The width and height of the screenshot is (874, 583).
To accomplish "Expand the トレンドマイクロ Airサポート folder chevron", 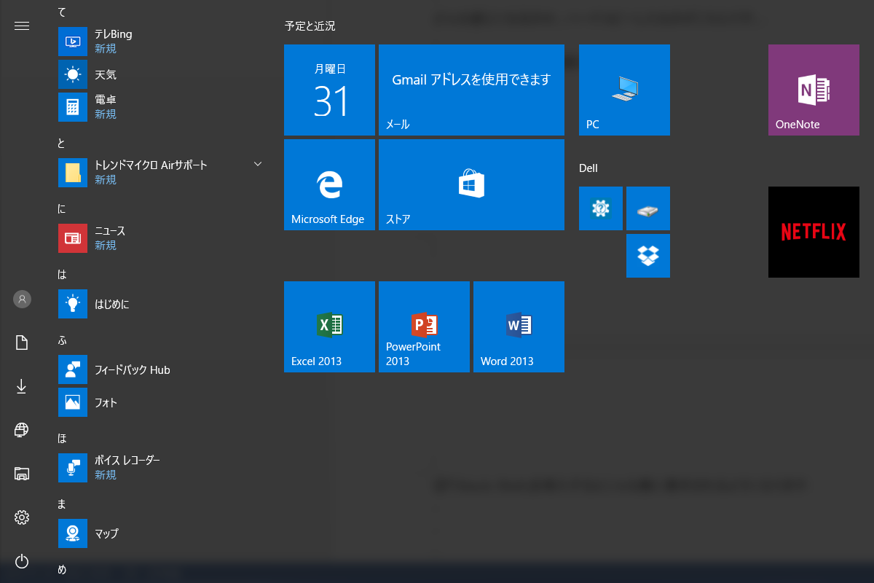I will click(257, 164).
